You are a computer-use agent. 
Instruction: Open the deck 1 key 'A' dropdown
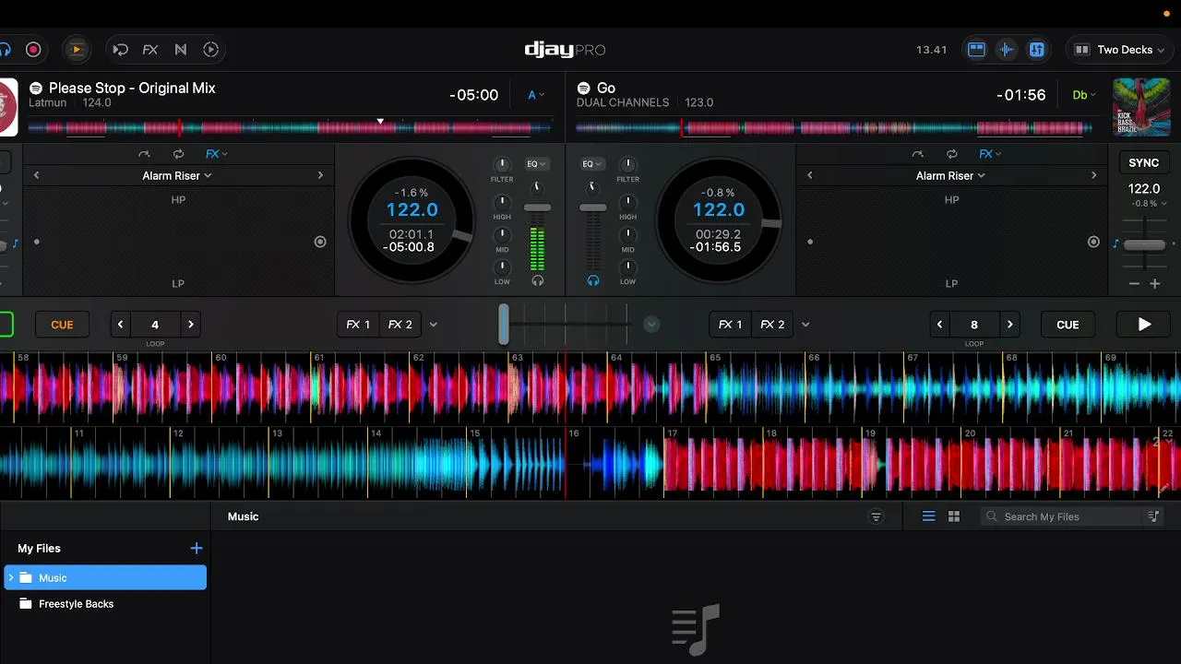click(535, 95)
